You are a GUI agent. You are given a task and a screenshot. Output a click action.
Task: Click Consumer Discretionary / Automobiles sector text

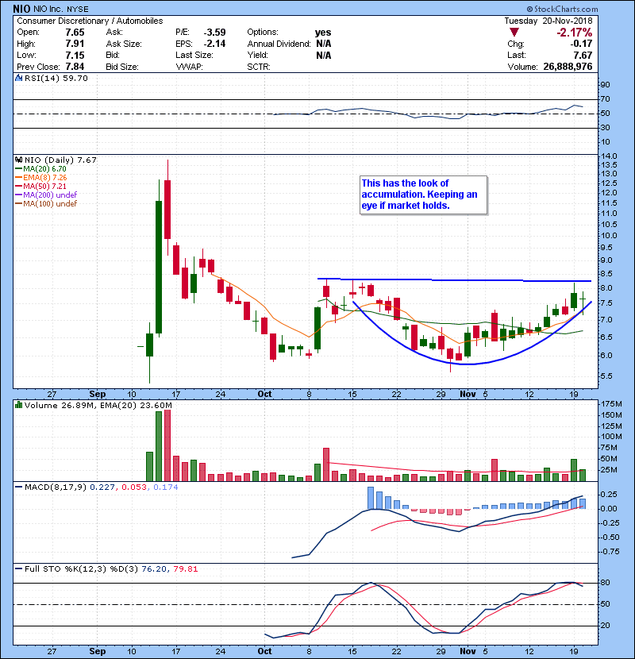point(90,21)
